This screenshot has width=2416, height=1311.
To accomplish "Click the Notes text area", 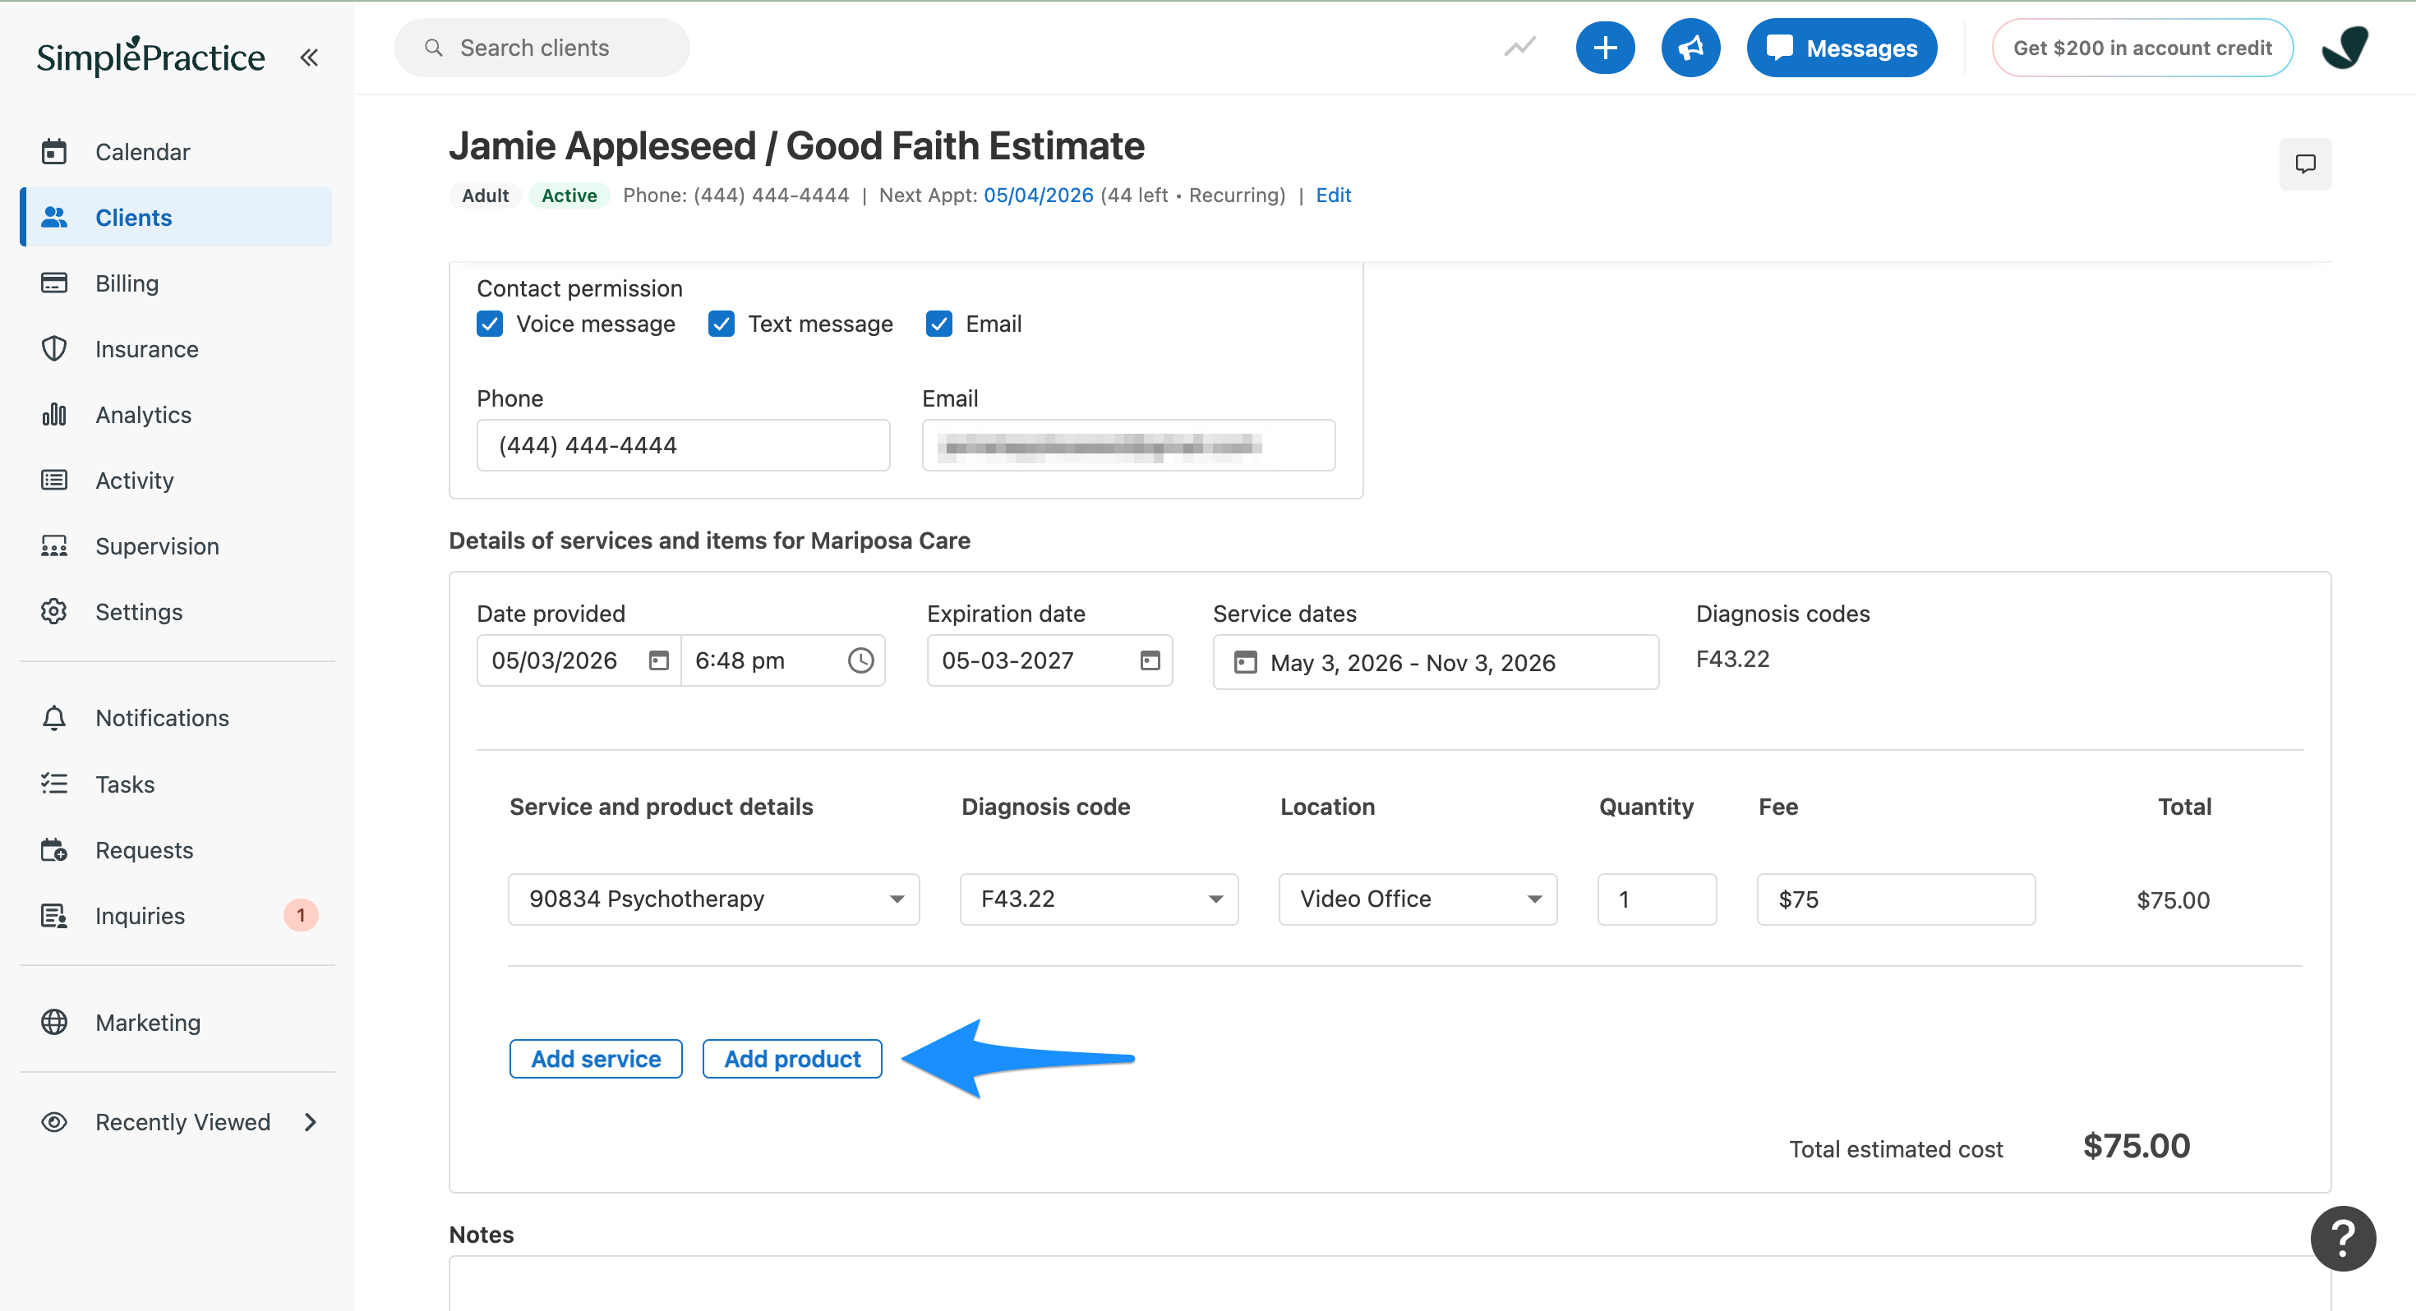I will coord(1389,1283).
